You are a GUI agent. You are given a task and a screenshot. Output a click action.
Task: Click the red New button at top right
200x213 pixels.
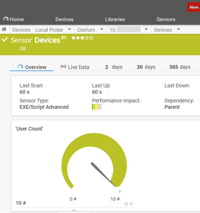194,7
